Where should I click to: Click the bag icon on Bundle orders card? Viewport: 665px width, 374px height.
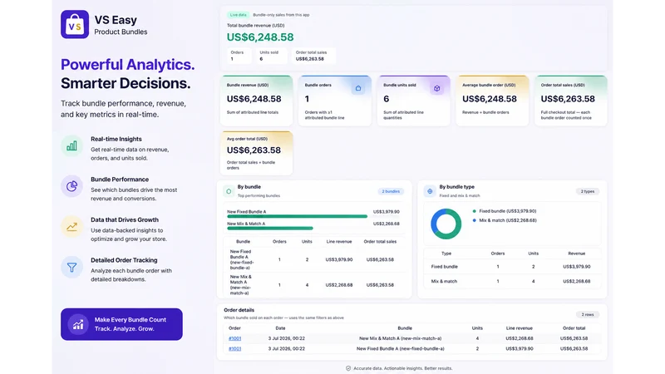pos(358,88)
